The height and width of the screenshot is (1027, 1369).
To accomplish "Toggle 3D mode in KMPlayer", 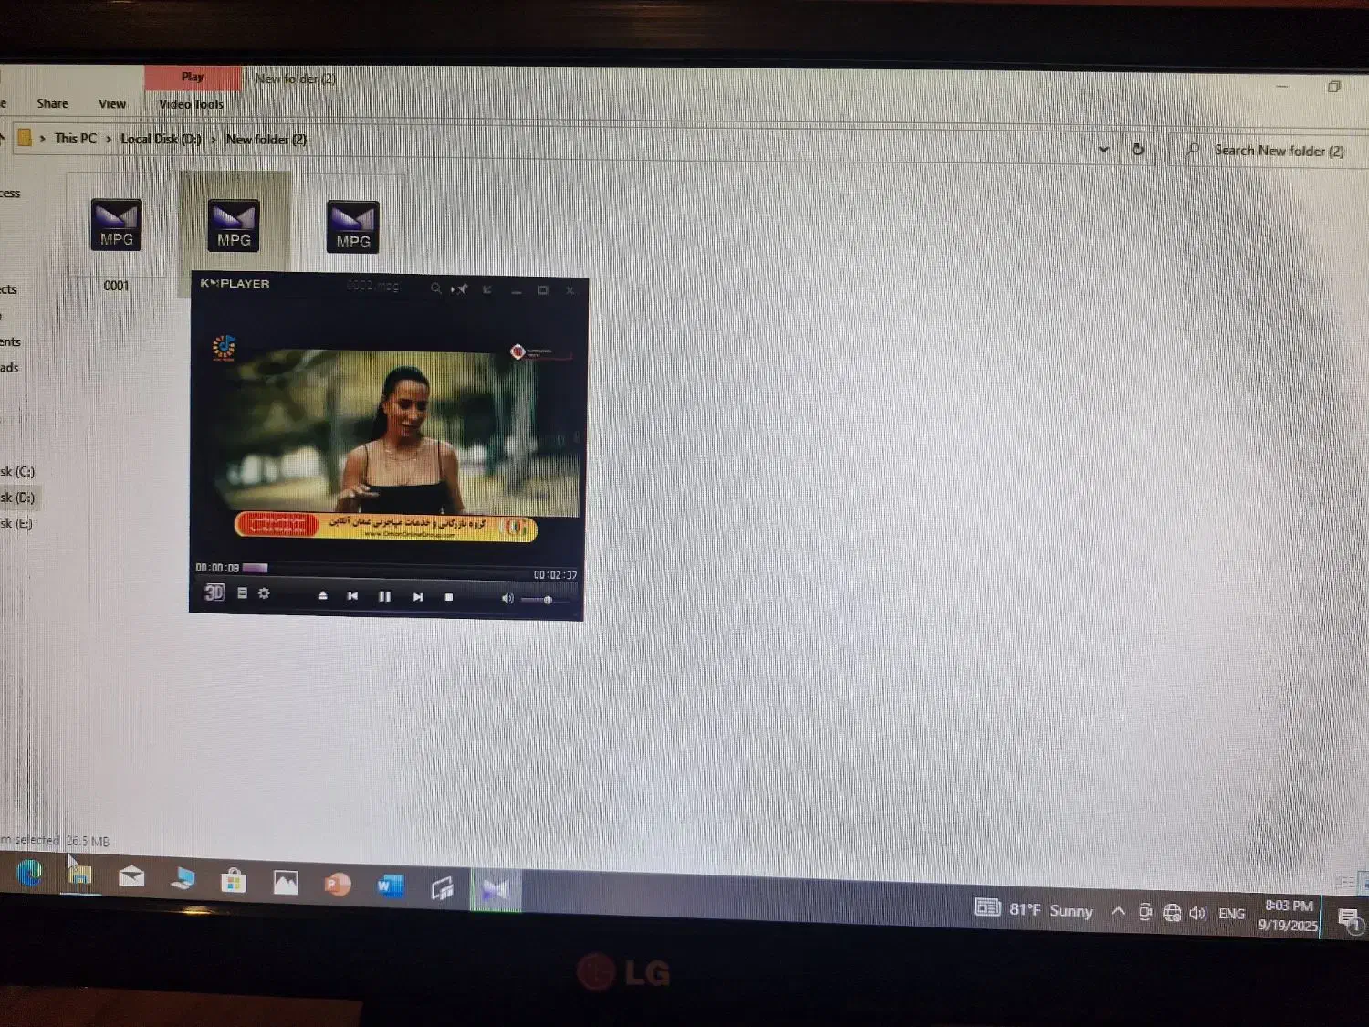I will point(214,592).
